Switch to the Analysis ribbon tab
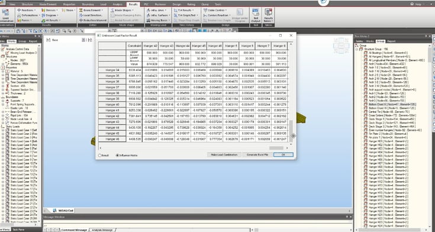435x232 pixels. tap(118, 5)
